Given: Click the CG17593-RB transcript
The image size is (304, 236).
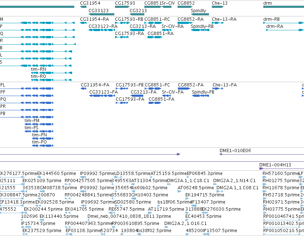Looking at the screenshot, I should point(122,23).
